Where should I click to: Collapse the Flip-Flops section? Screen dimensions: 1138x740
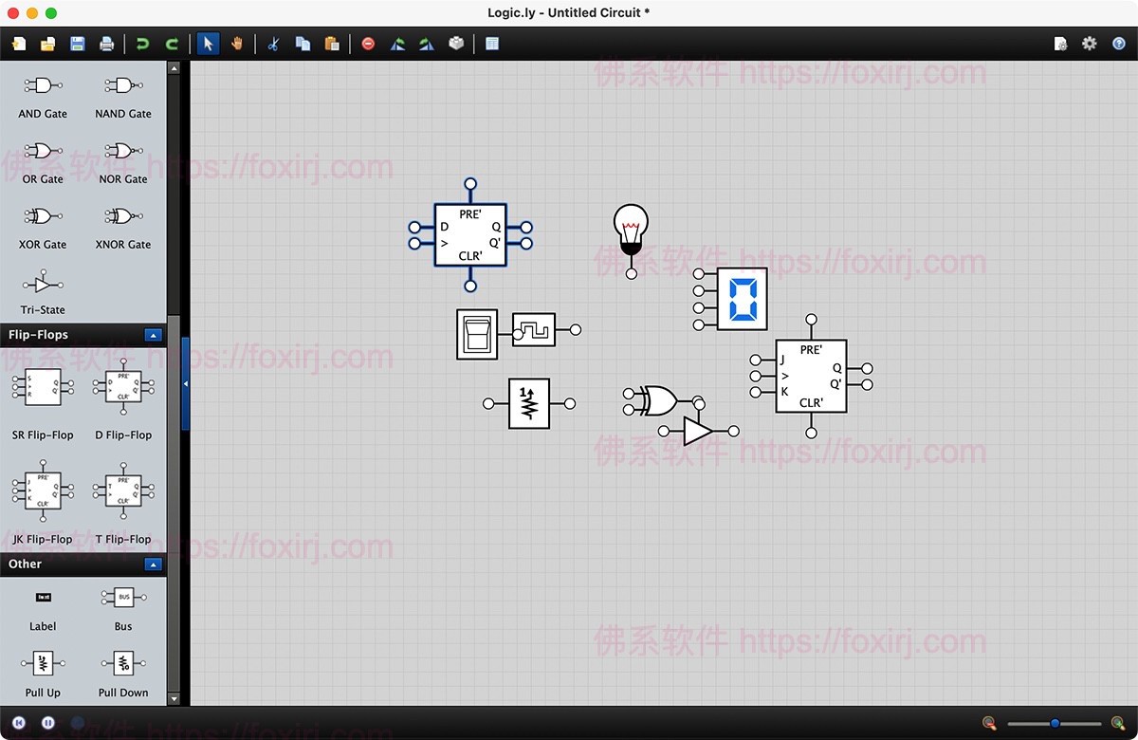point(153,335)
